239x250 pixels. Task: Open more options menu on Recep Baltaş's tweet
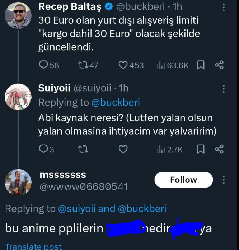[224, 8]
